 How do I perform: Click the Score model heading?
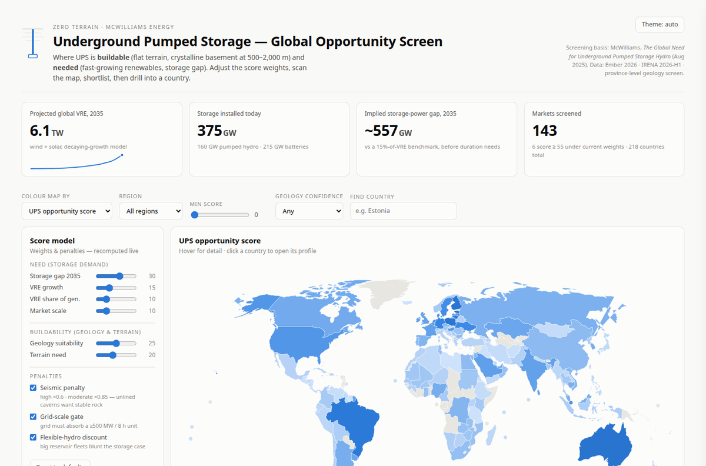(x=52, y=241)
